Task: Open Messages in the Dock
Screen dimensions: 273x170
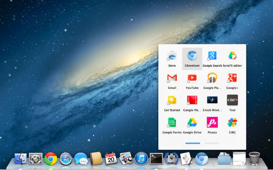Action: click(x=81, y=159)
